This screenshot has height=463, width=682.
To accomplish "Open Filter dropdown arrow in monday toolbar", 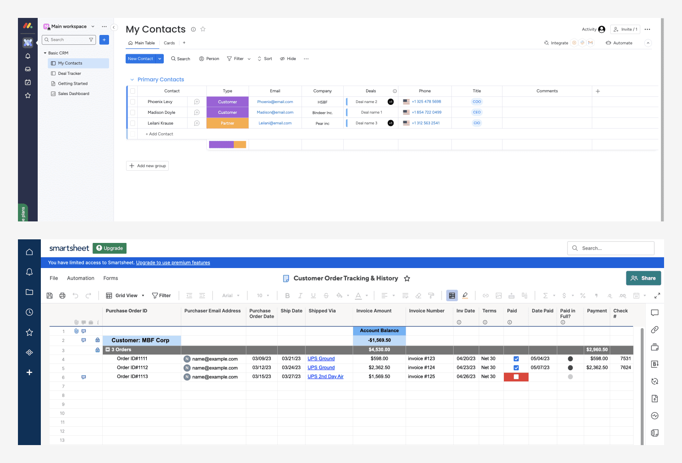I will (x=249, y=59).
